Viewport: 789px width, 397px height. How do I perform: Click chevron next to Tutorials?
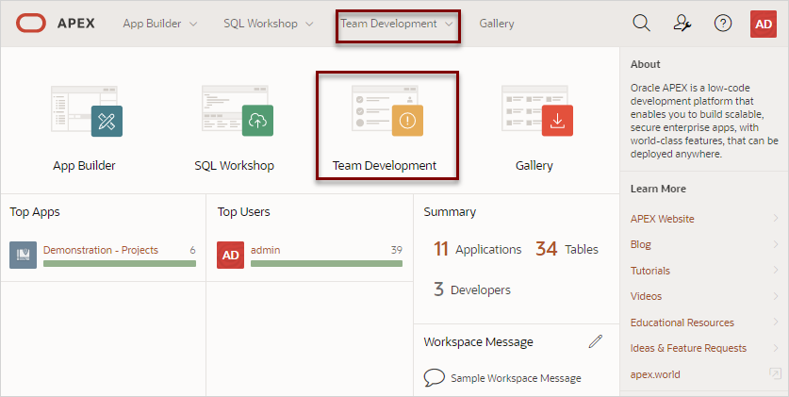click(x=776, y=271)
